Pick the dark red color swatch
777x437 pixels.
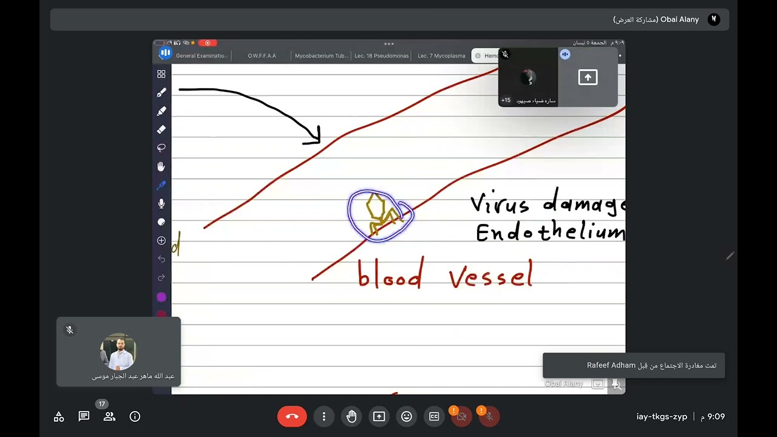click(161, 314)
